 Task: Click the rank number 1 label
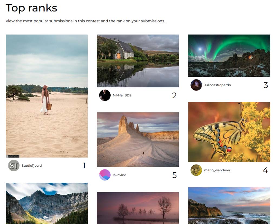[x=84, y=166]
